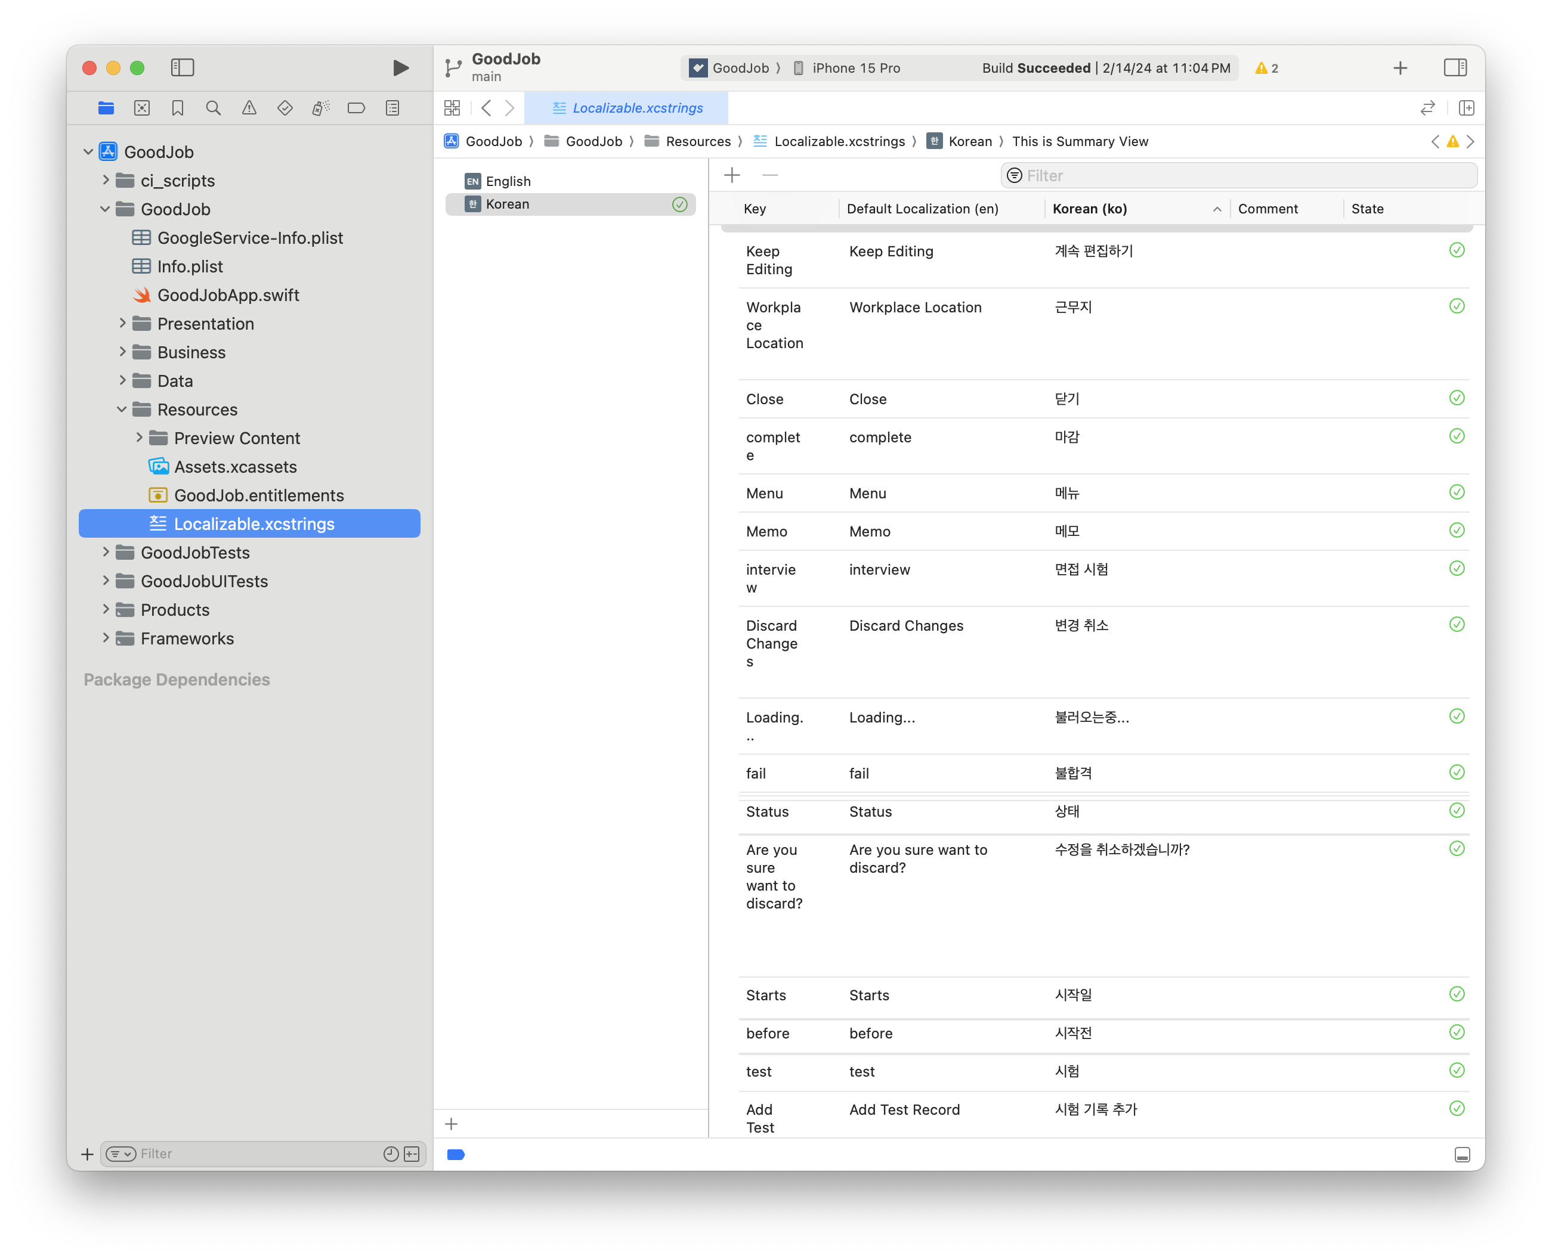This screenshot has height=1259, width=1552.
Task: Open the Source Control navigator icon
Action: [142, 108]
